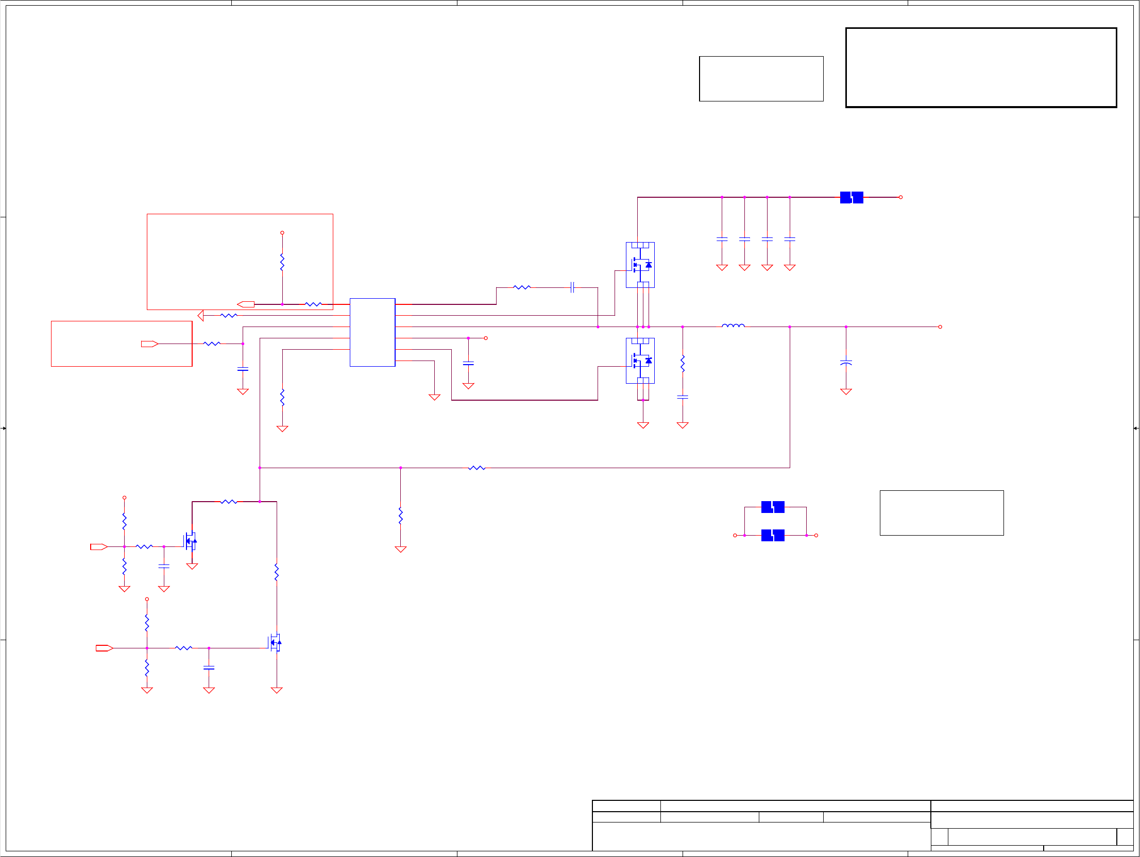The image size is (1140, 857).
Task: Click the rightmost capacitor in the four-capacitor bank
Action: point(790,239)
